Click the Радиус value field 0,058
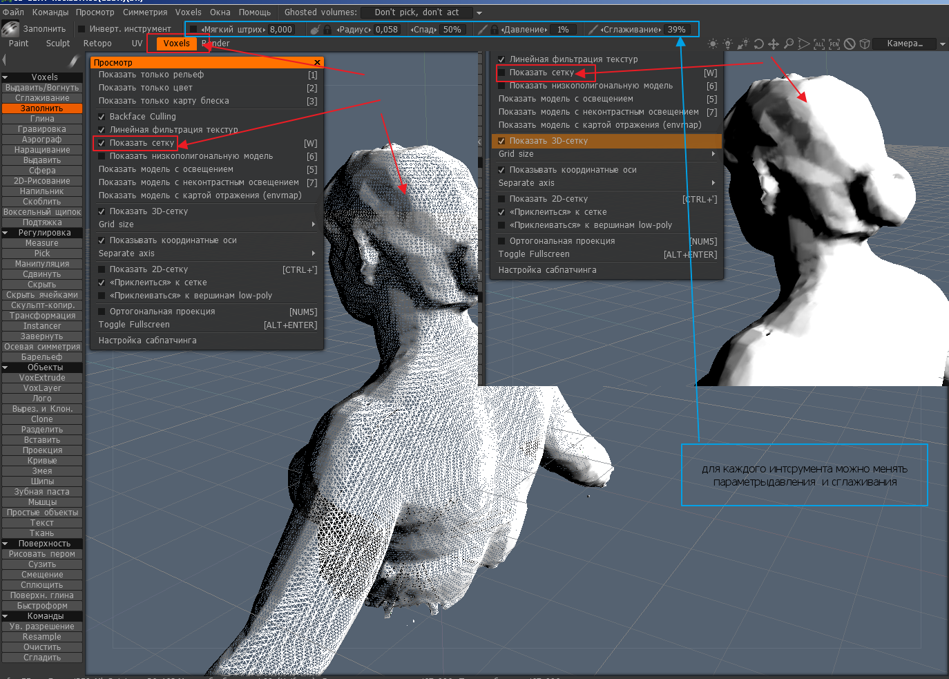The image size is (949, 679). (x=387, y=30)
